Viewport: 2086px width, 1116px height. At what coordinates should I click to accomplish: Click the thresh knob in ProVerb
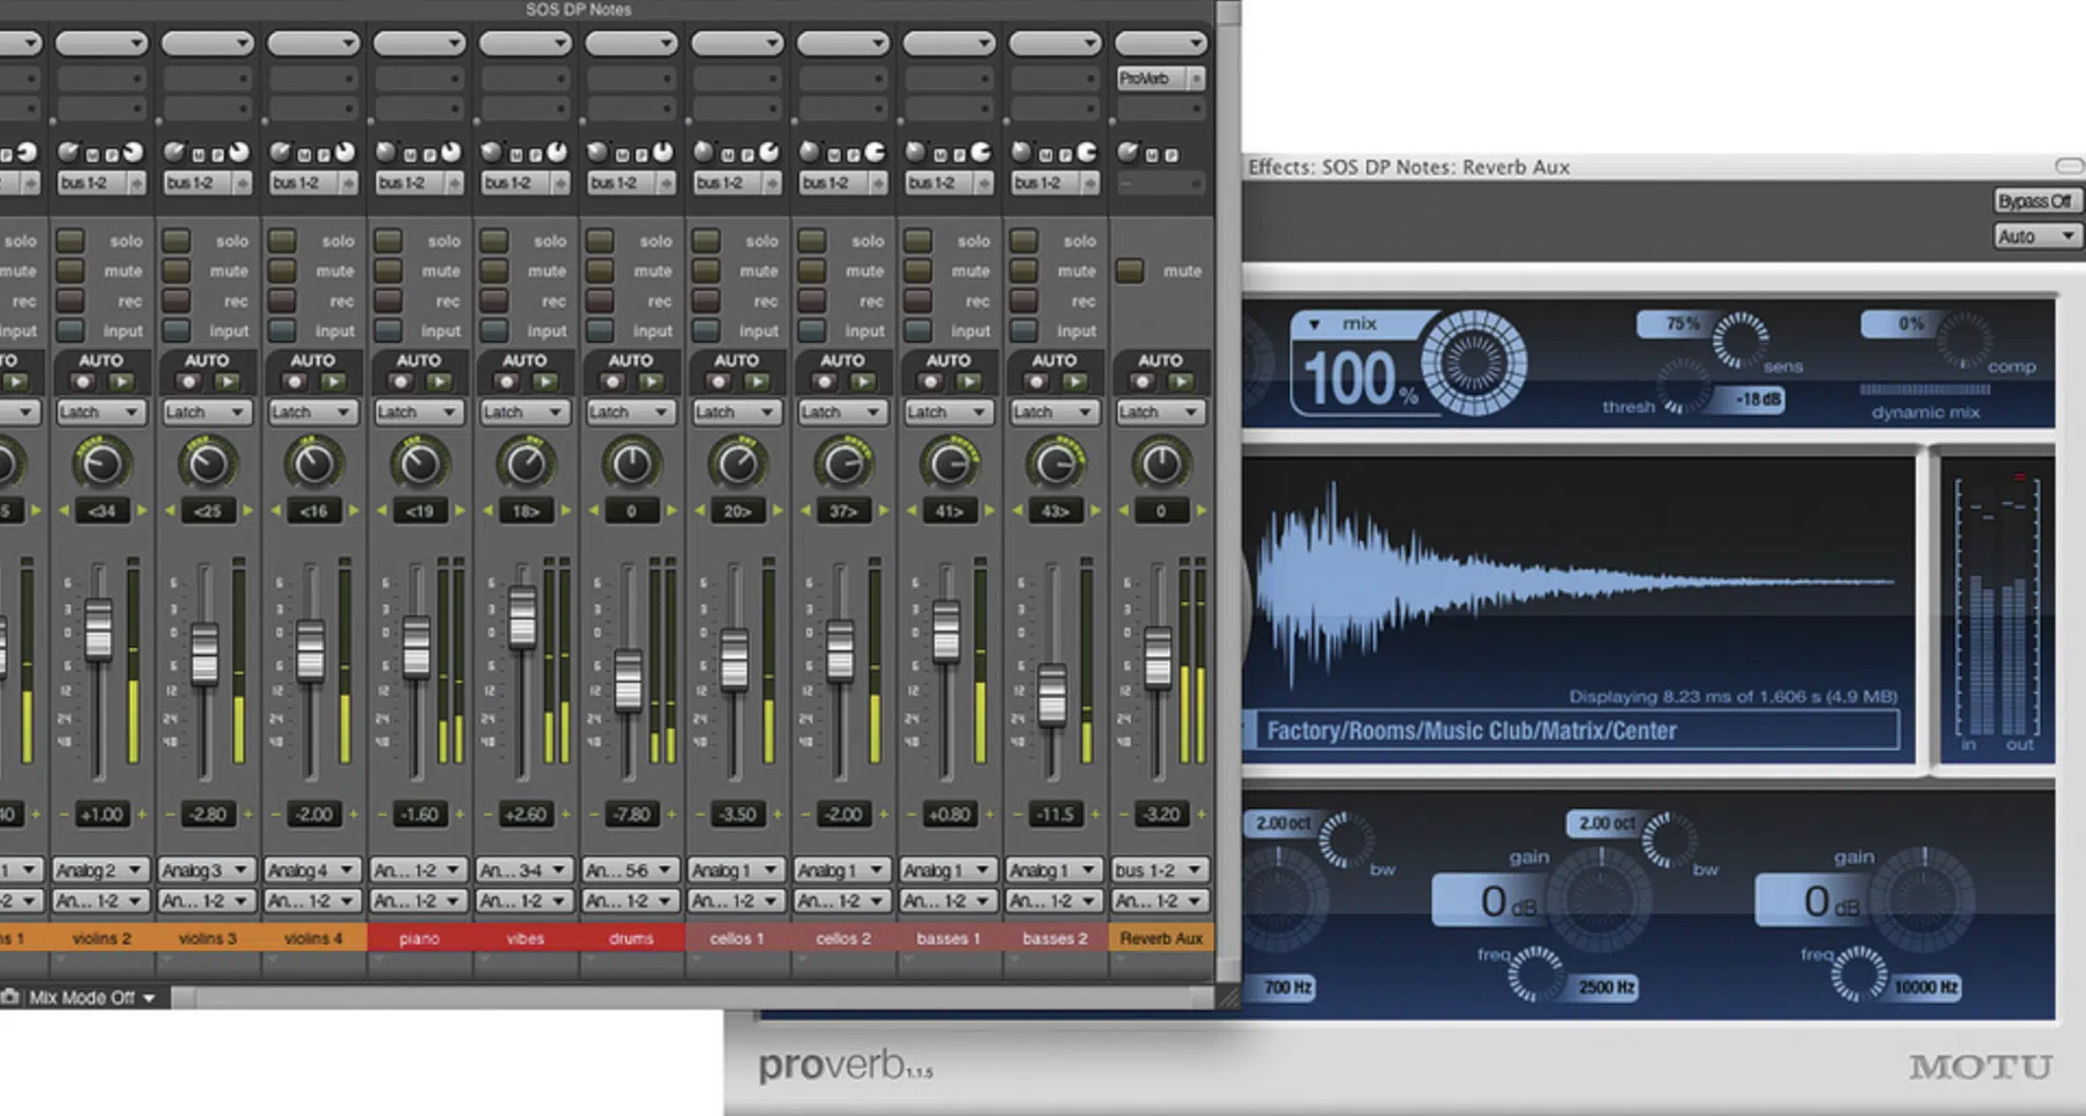1684,387
